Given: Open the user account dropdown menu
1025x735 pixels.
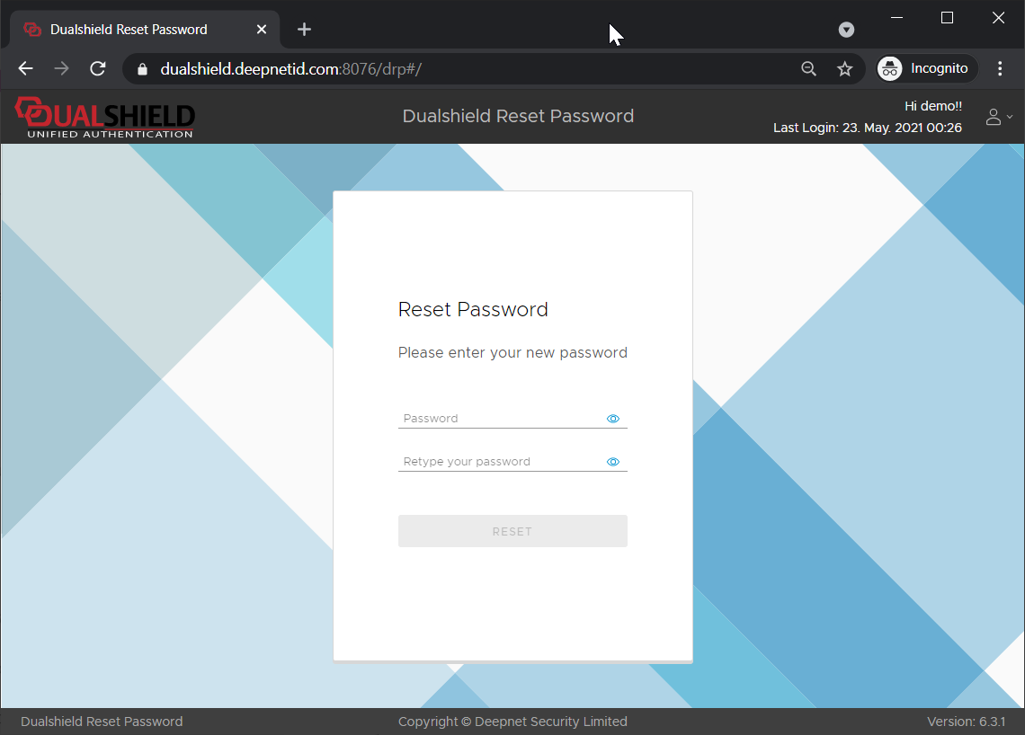Looking at the screenshot, I should (x=999, y=117).
